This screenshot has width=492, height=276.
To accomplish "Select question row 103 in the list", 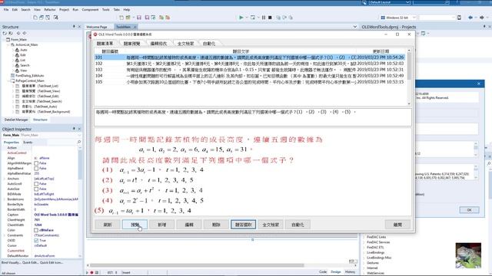I will coord(250,70).
